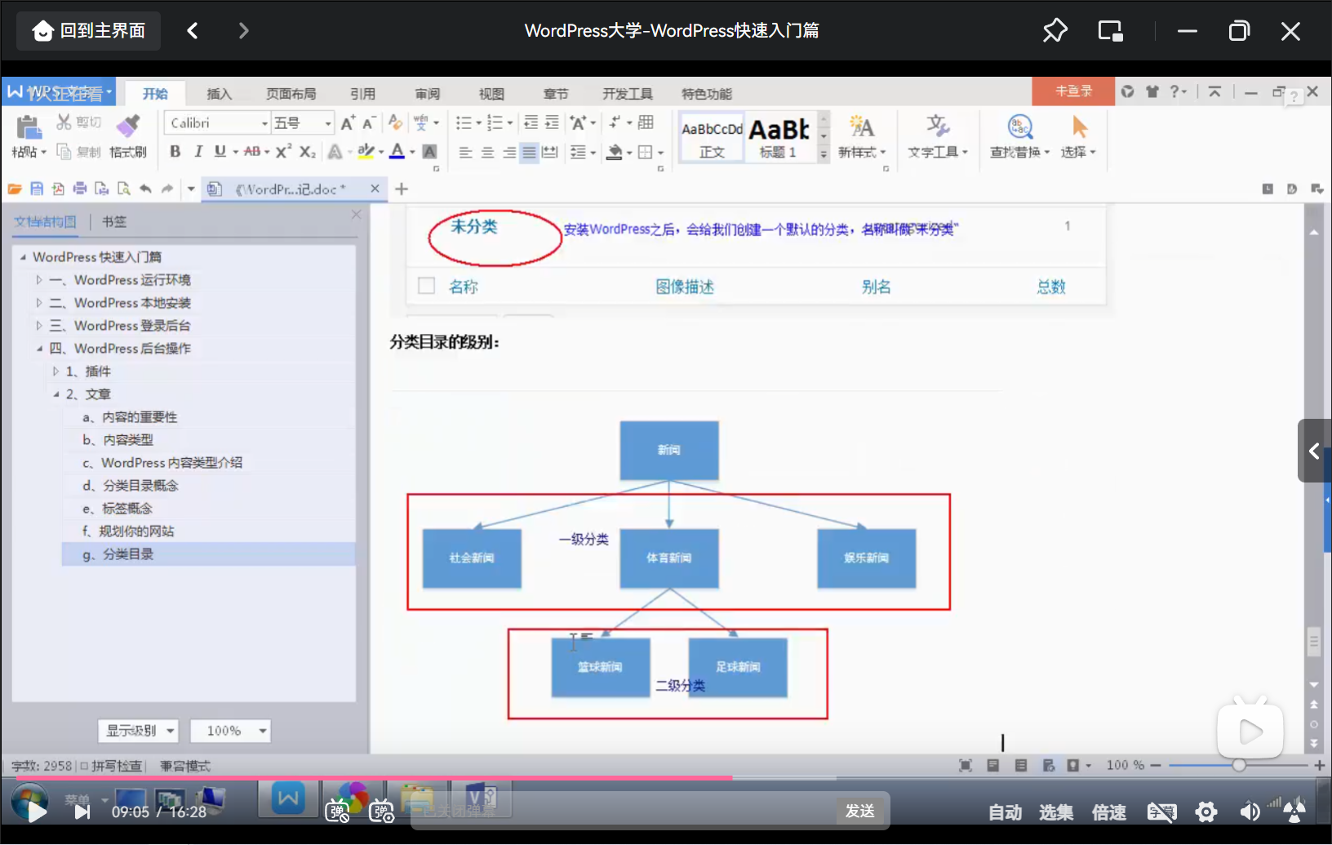Skip to the next video
Viewport: 1332px width, 845px height.
(82, 812)
